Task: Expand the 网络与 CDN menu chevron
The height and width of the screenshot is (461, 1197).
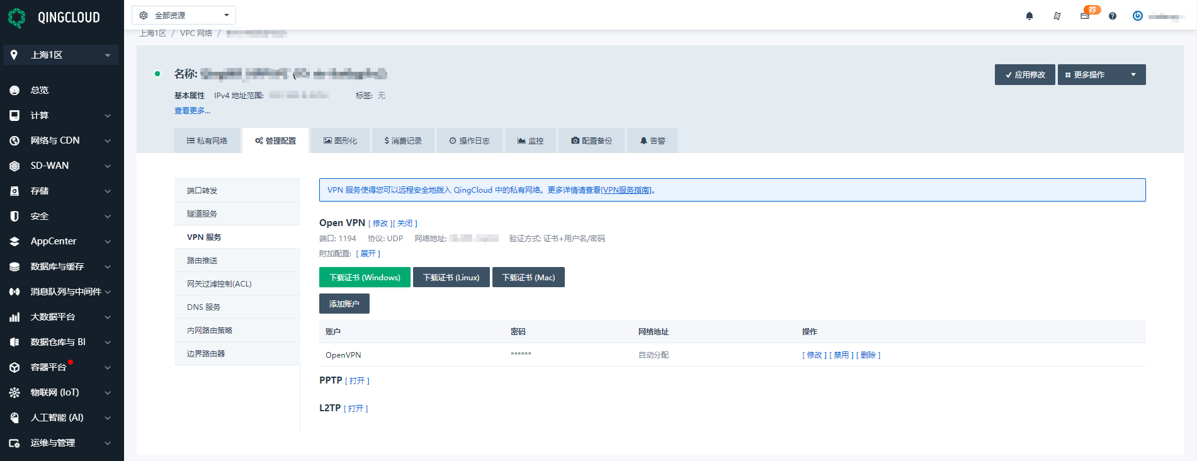Action: coord(108,141)
